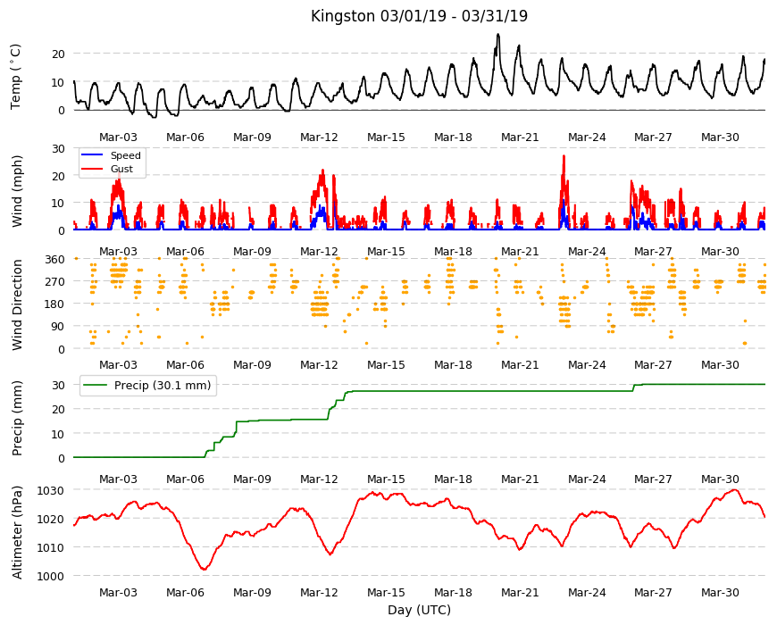Image resolution: width=777 pixels, height=625 pixels.
Task: Click the Mar-12 tick under the wind speed plot
Action: pyautogui.click(x=319, y=252)
